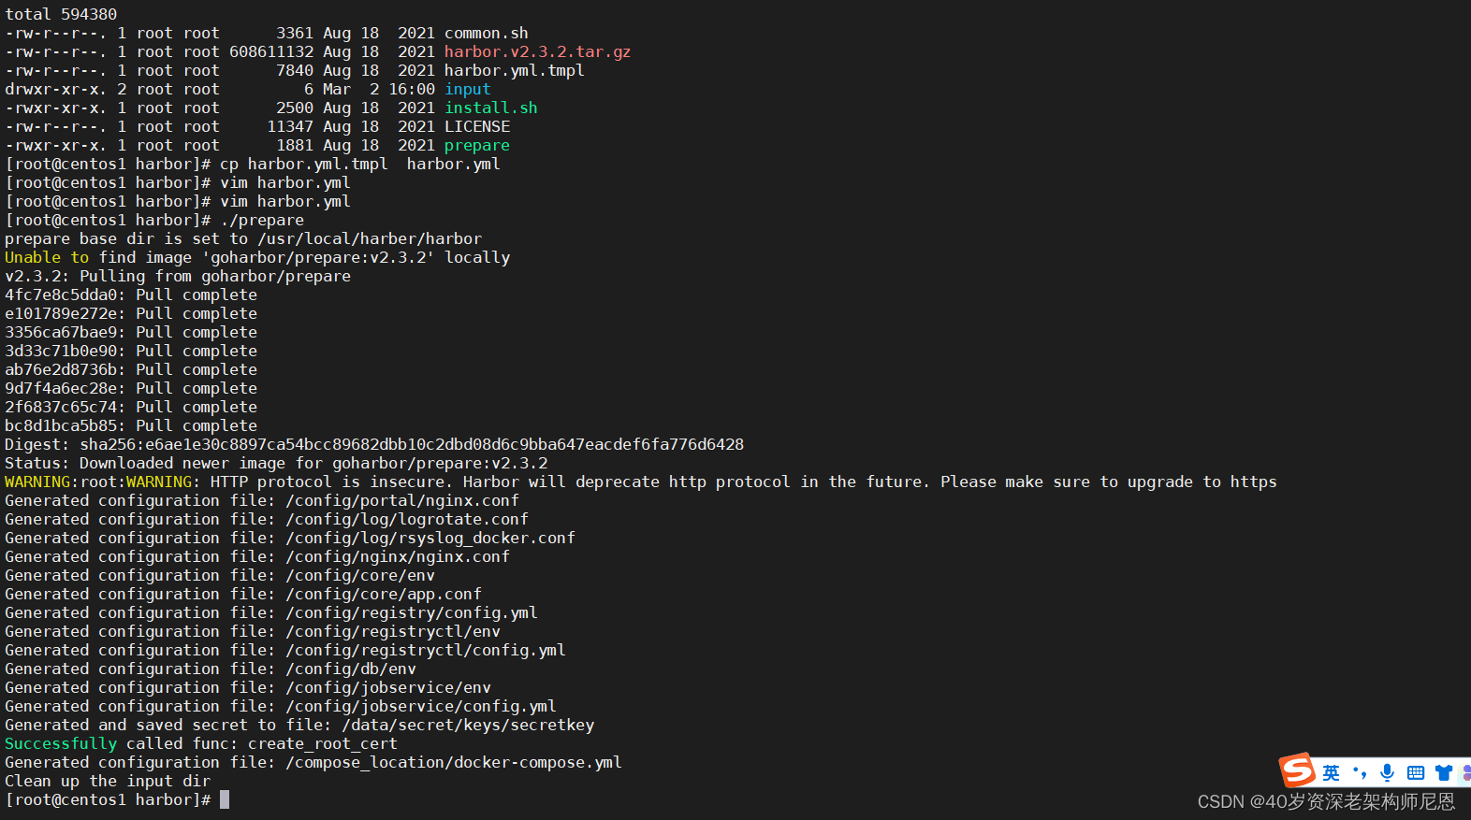This screenshot has width=1471, height=820.
Task: Activate the voice input microphone icon
Action: coord(1387,772)
